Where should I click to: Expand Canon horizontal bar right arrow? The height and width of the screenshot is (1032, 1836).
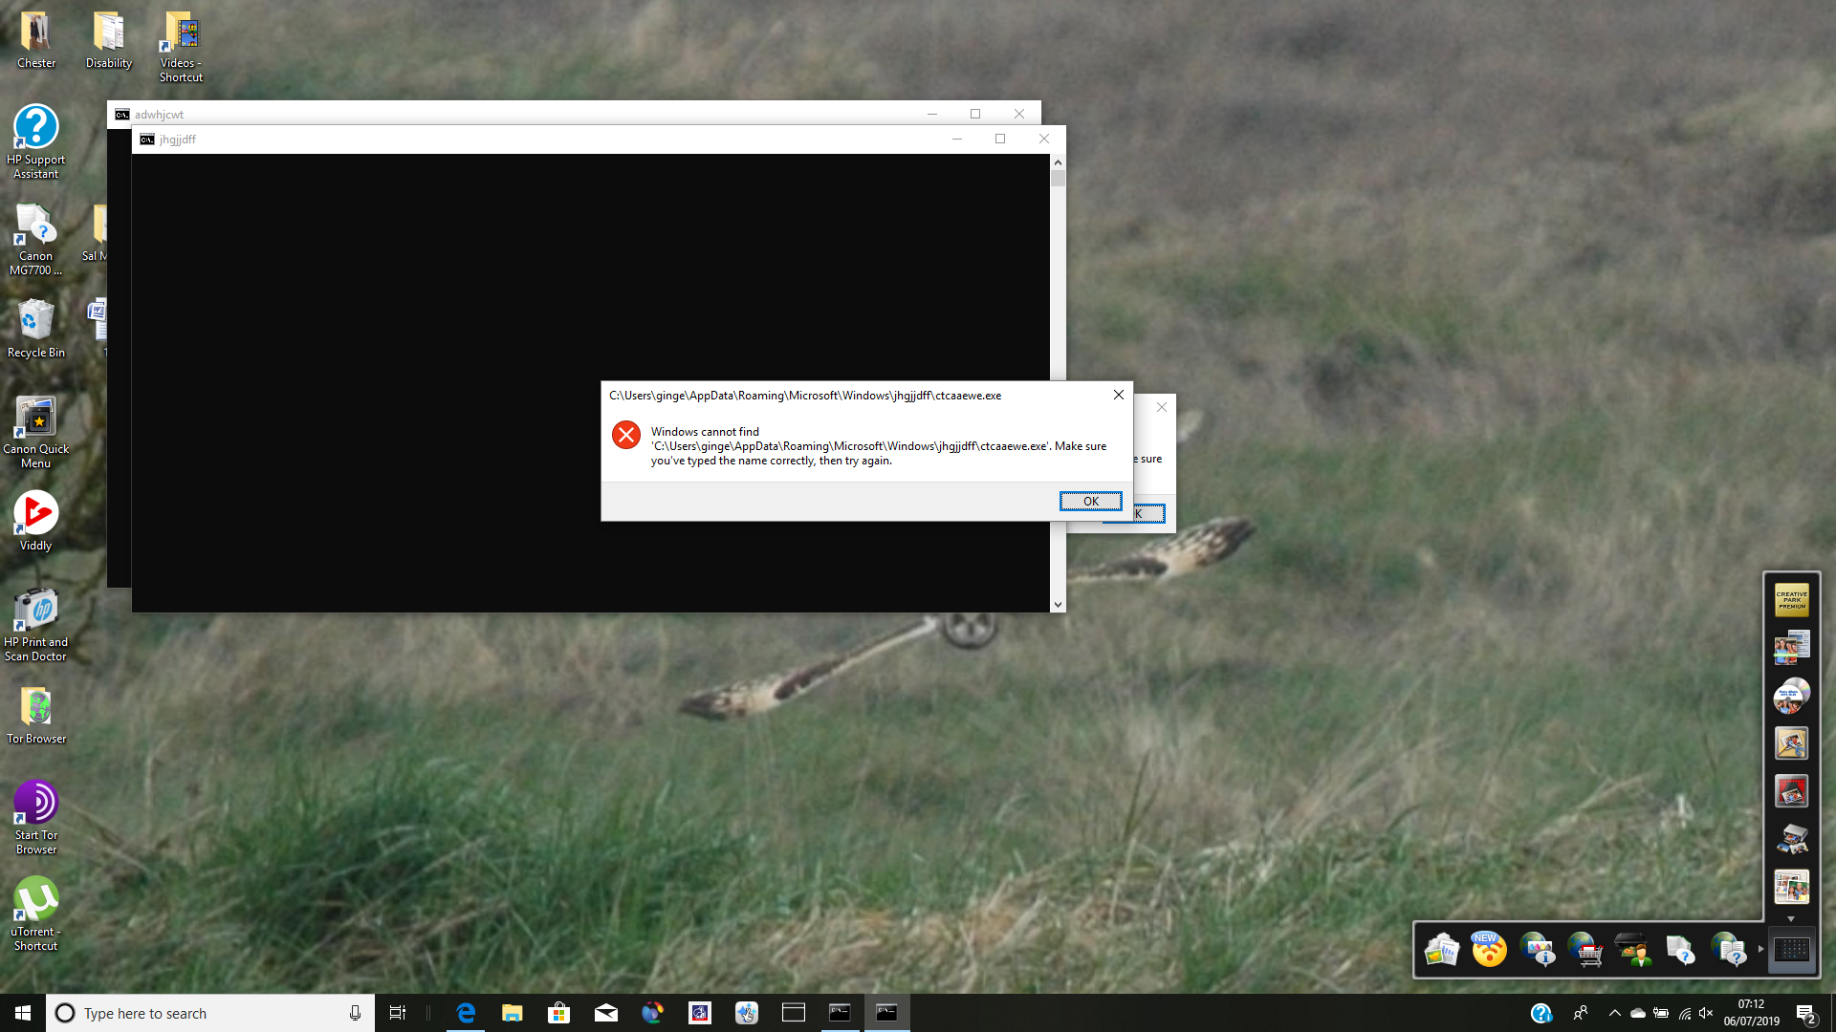[x=1760, y=949]
